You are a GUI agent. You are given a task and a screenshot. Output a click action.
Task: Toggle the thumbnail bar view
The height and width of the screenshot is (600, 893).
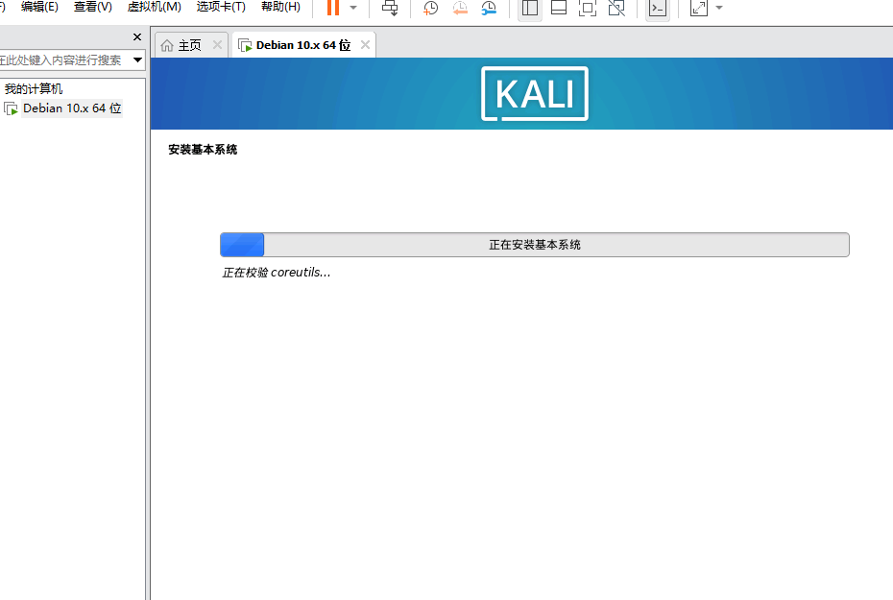pyautogui.click(x=559, y=8)
